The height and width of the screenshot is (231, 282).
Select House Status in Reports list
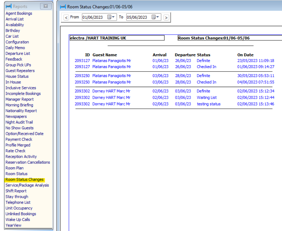pyautogui.click(x=17, y=76)
